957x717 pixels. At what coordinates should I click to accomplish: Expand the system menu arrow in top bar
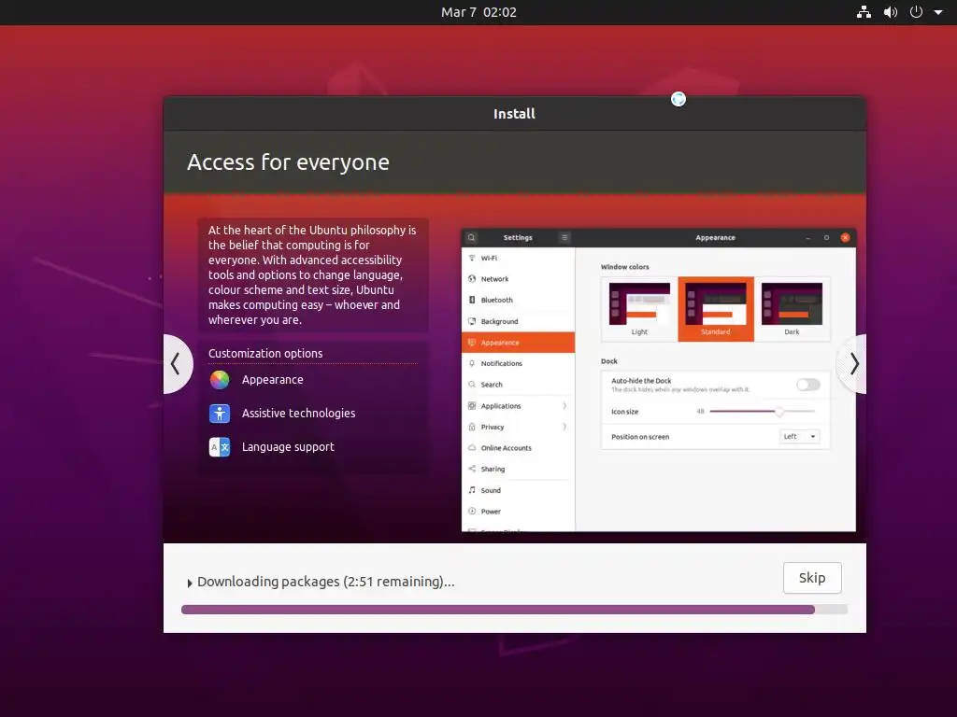(x=938, y=12)
